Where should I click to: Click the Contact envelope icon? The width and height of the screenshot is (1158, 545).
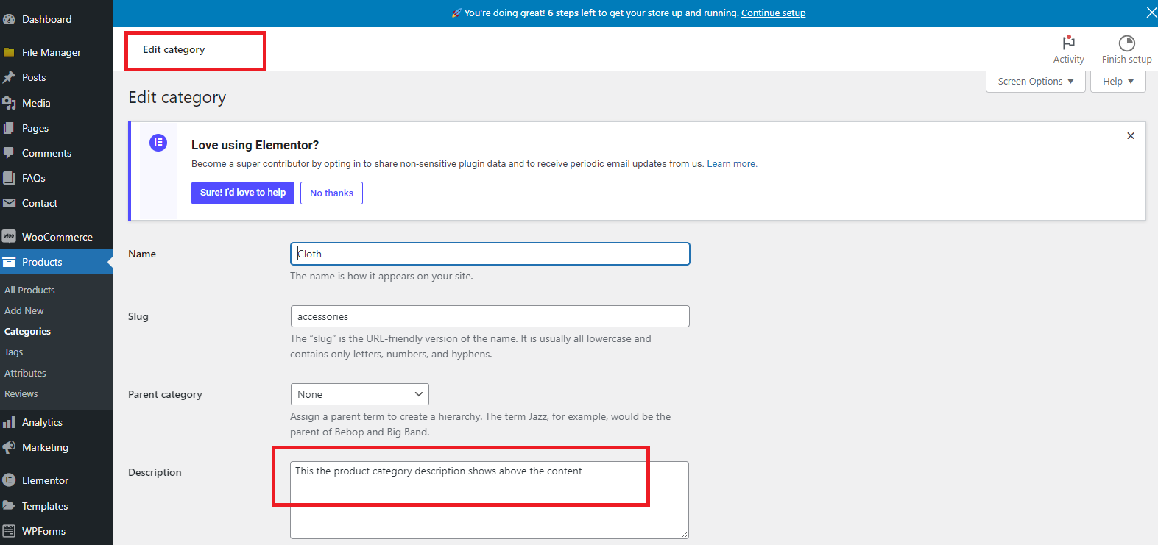(9, 203)
